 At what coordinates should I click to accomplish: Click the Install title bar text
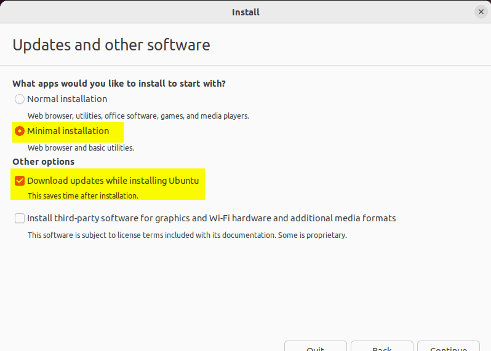tap(245, 12)
